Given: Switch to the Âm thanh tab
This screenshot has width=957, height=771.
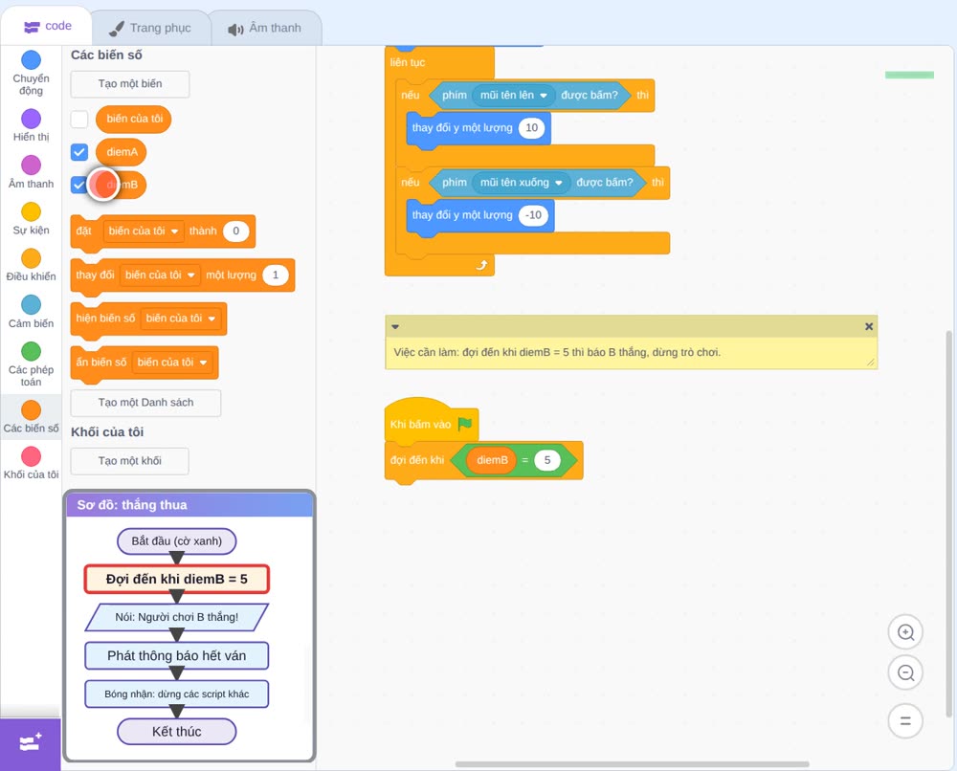Looking at the screenshot, I should (x=265, y=28).
